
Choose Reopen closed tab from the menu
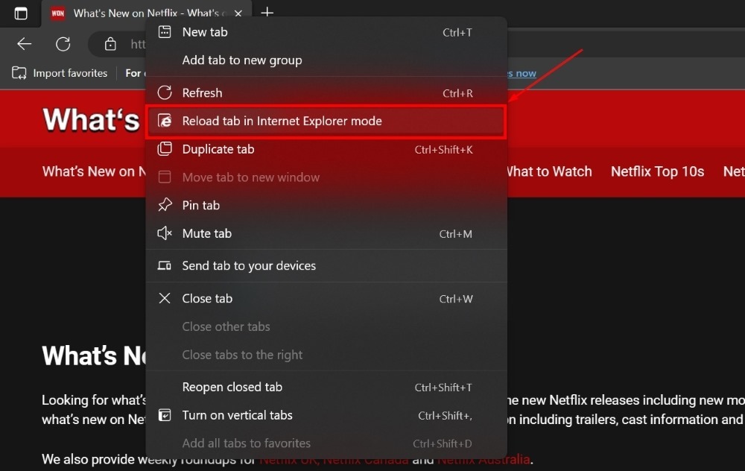pyautogui.click(x=232, y=387)
